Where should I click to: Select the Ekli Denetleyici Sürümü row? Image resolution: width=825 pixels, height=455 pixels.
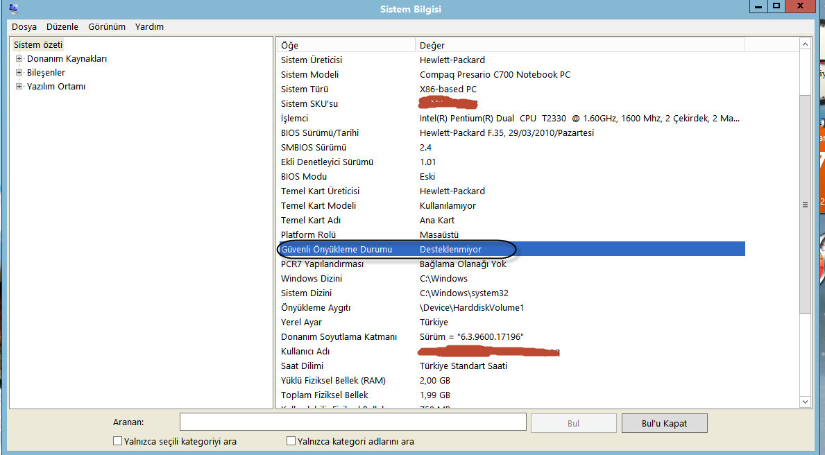511,162
